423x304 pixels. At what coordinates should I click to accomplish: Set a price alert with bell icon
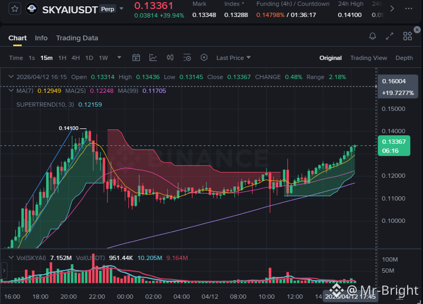click(x=373, y=36)
